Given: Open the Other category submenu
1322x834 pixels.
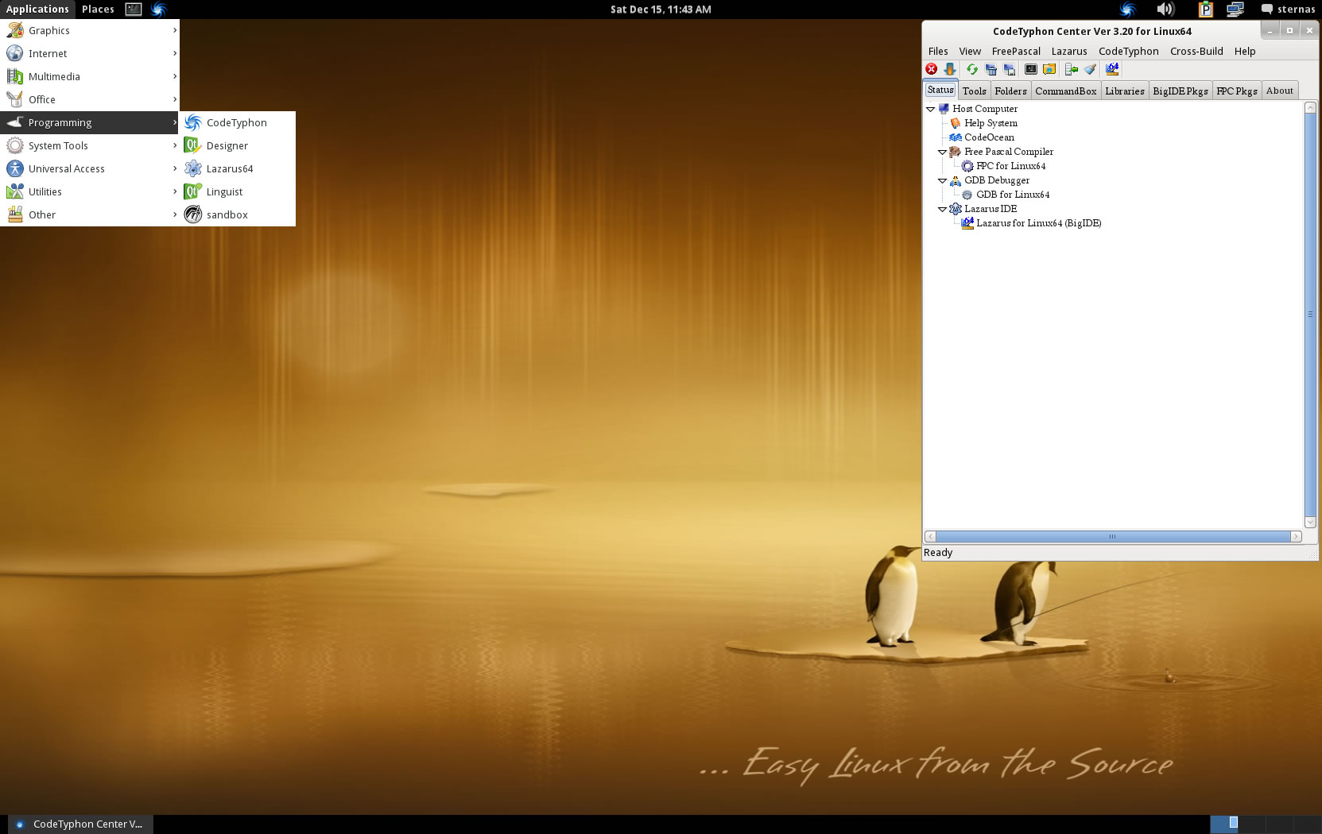Looking at the screenshot, I should tap(90, 214).
